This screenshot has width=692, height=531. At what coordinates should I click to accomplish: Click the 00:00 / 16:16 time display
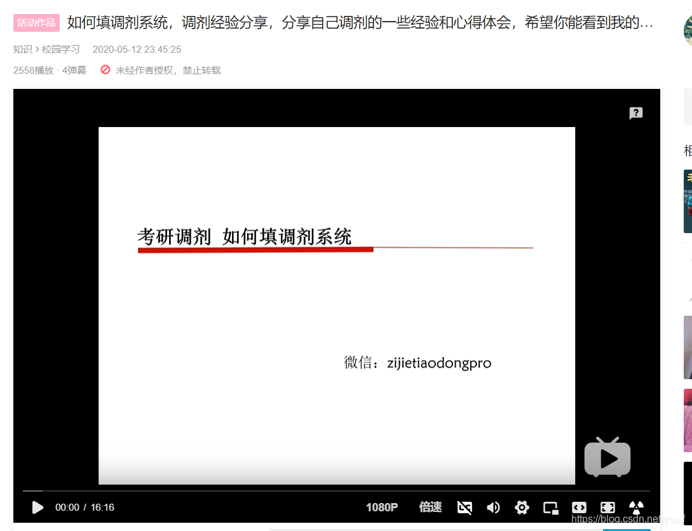(x=85, y=507)
